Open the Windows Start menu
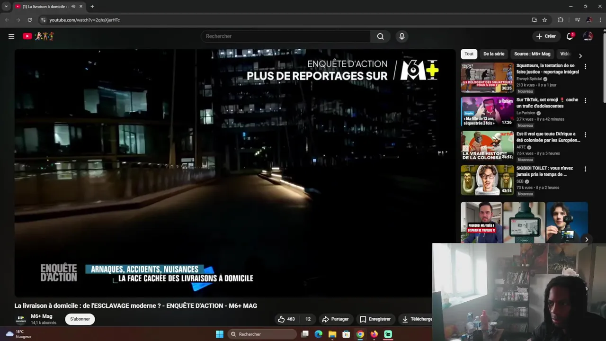The height and width of the screenshot is (341, 606). [x=219, y=334]
